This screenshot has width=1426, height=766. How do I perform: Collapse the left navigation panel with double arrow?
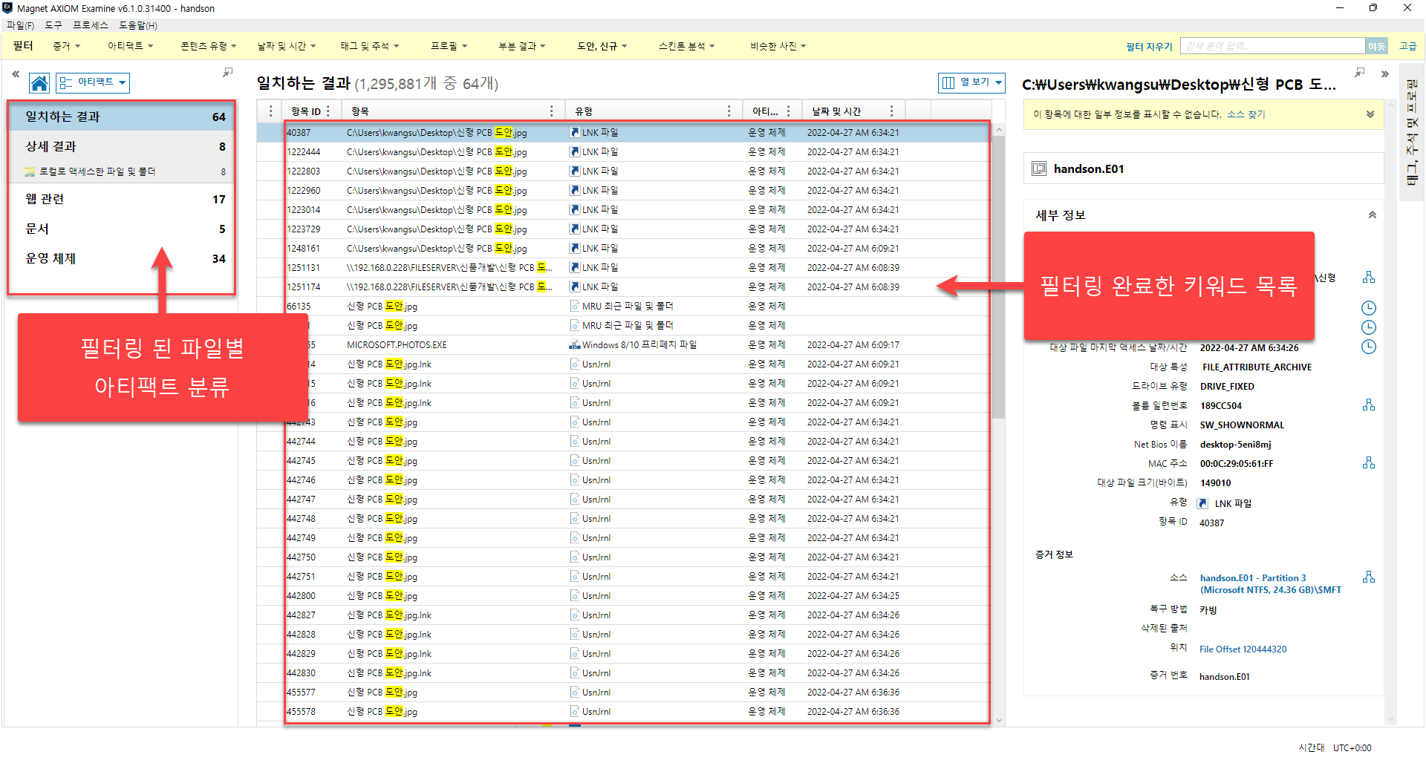pos(16,74)
